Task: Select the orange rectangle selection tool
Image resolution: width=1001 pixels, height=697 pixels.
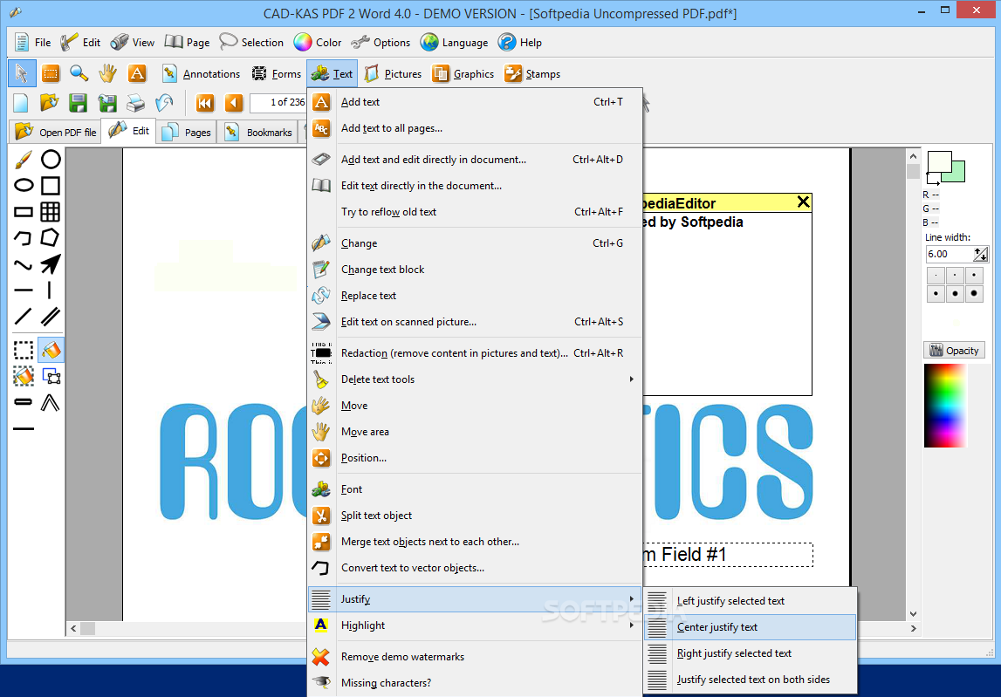Action: [x=51, y=73]
